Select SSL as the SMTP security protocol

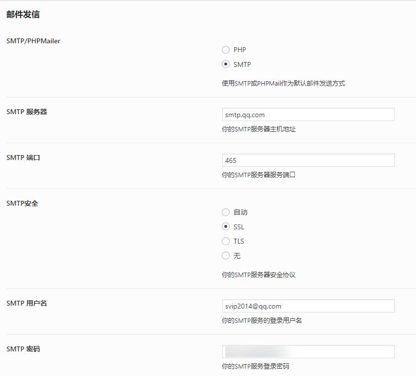[226, 227]
